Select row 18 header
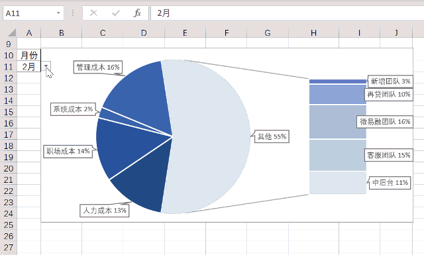This screenshot has width=424, height=255. click(9, 146)
